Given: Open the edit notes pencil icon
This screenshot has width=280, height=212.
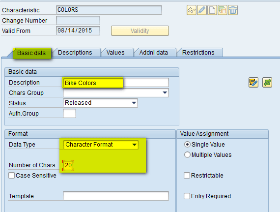Looking at the screenshot, I should [253, 83].
